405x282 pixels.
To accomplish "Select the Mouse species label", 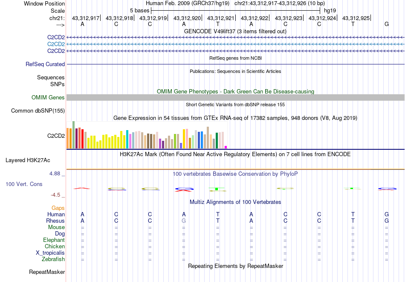I will click(56, 227).
